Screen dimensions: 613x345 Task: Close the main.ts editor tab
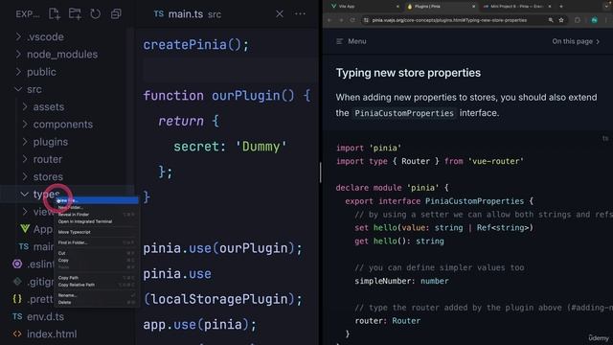(280, 14)
